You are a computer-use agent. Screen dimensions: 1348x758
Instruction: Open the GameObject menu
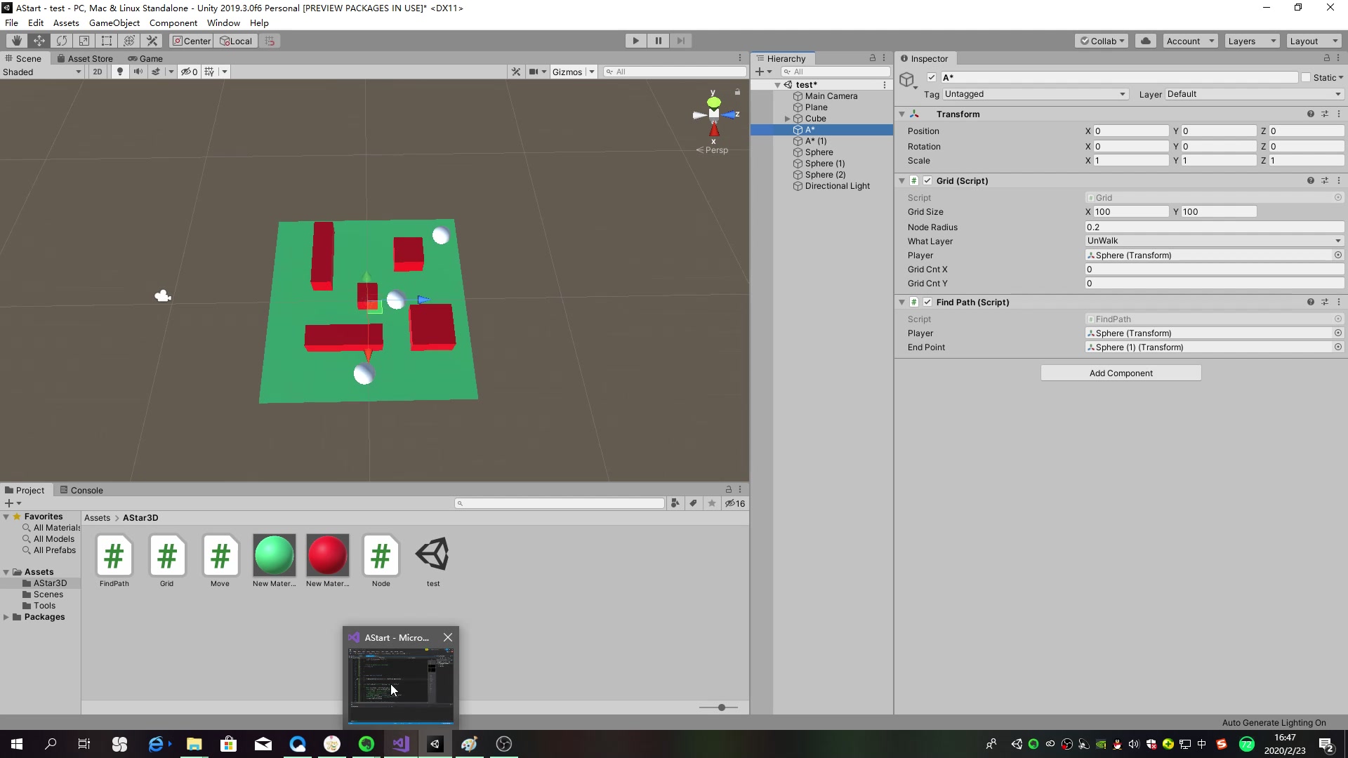[114, 22]
